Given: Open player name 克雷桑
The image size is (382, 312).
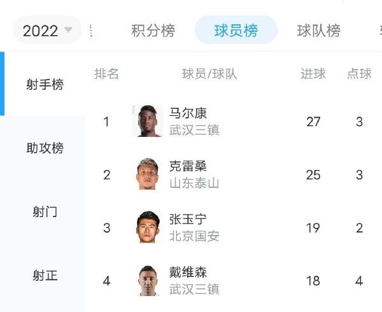Looking at the screenshot, I should (188, 166).
